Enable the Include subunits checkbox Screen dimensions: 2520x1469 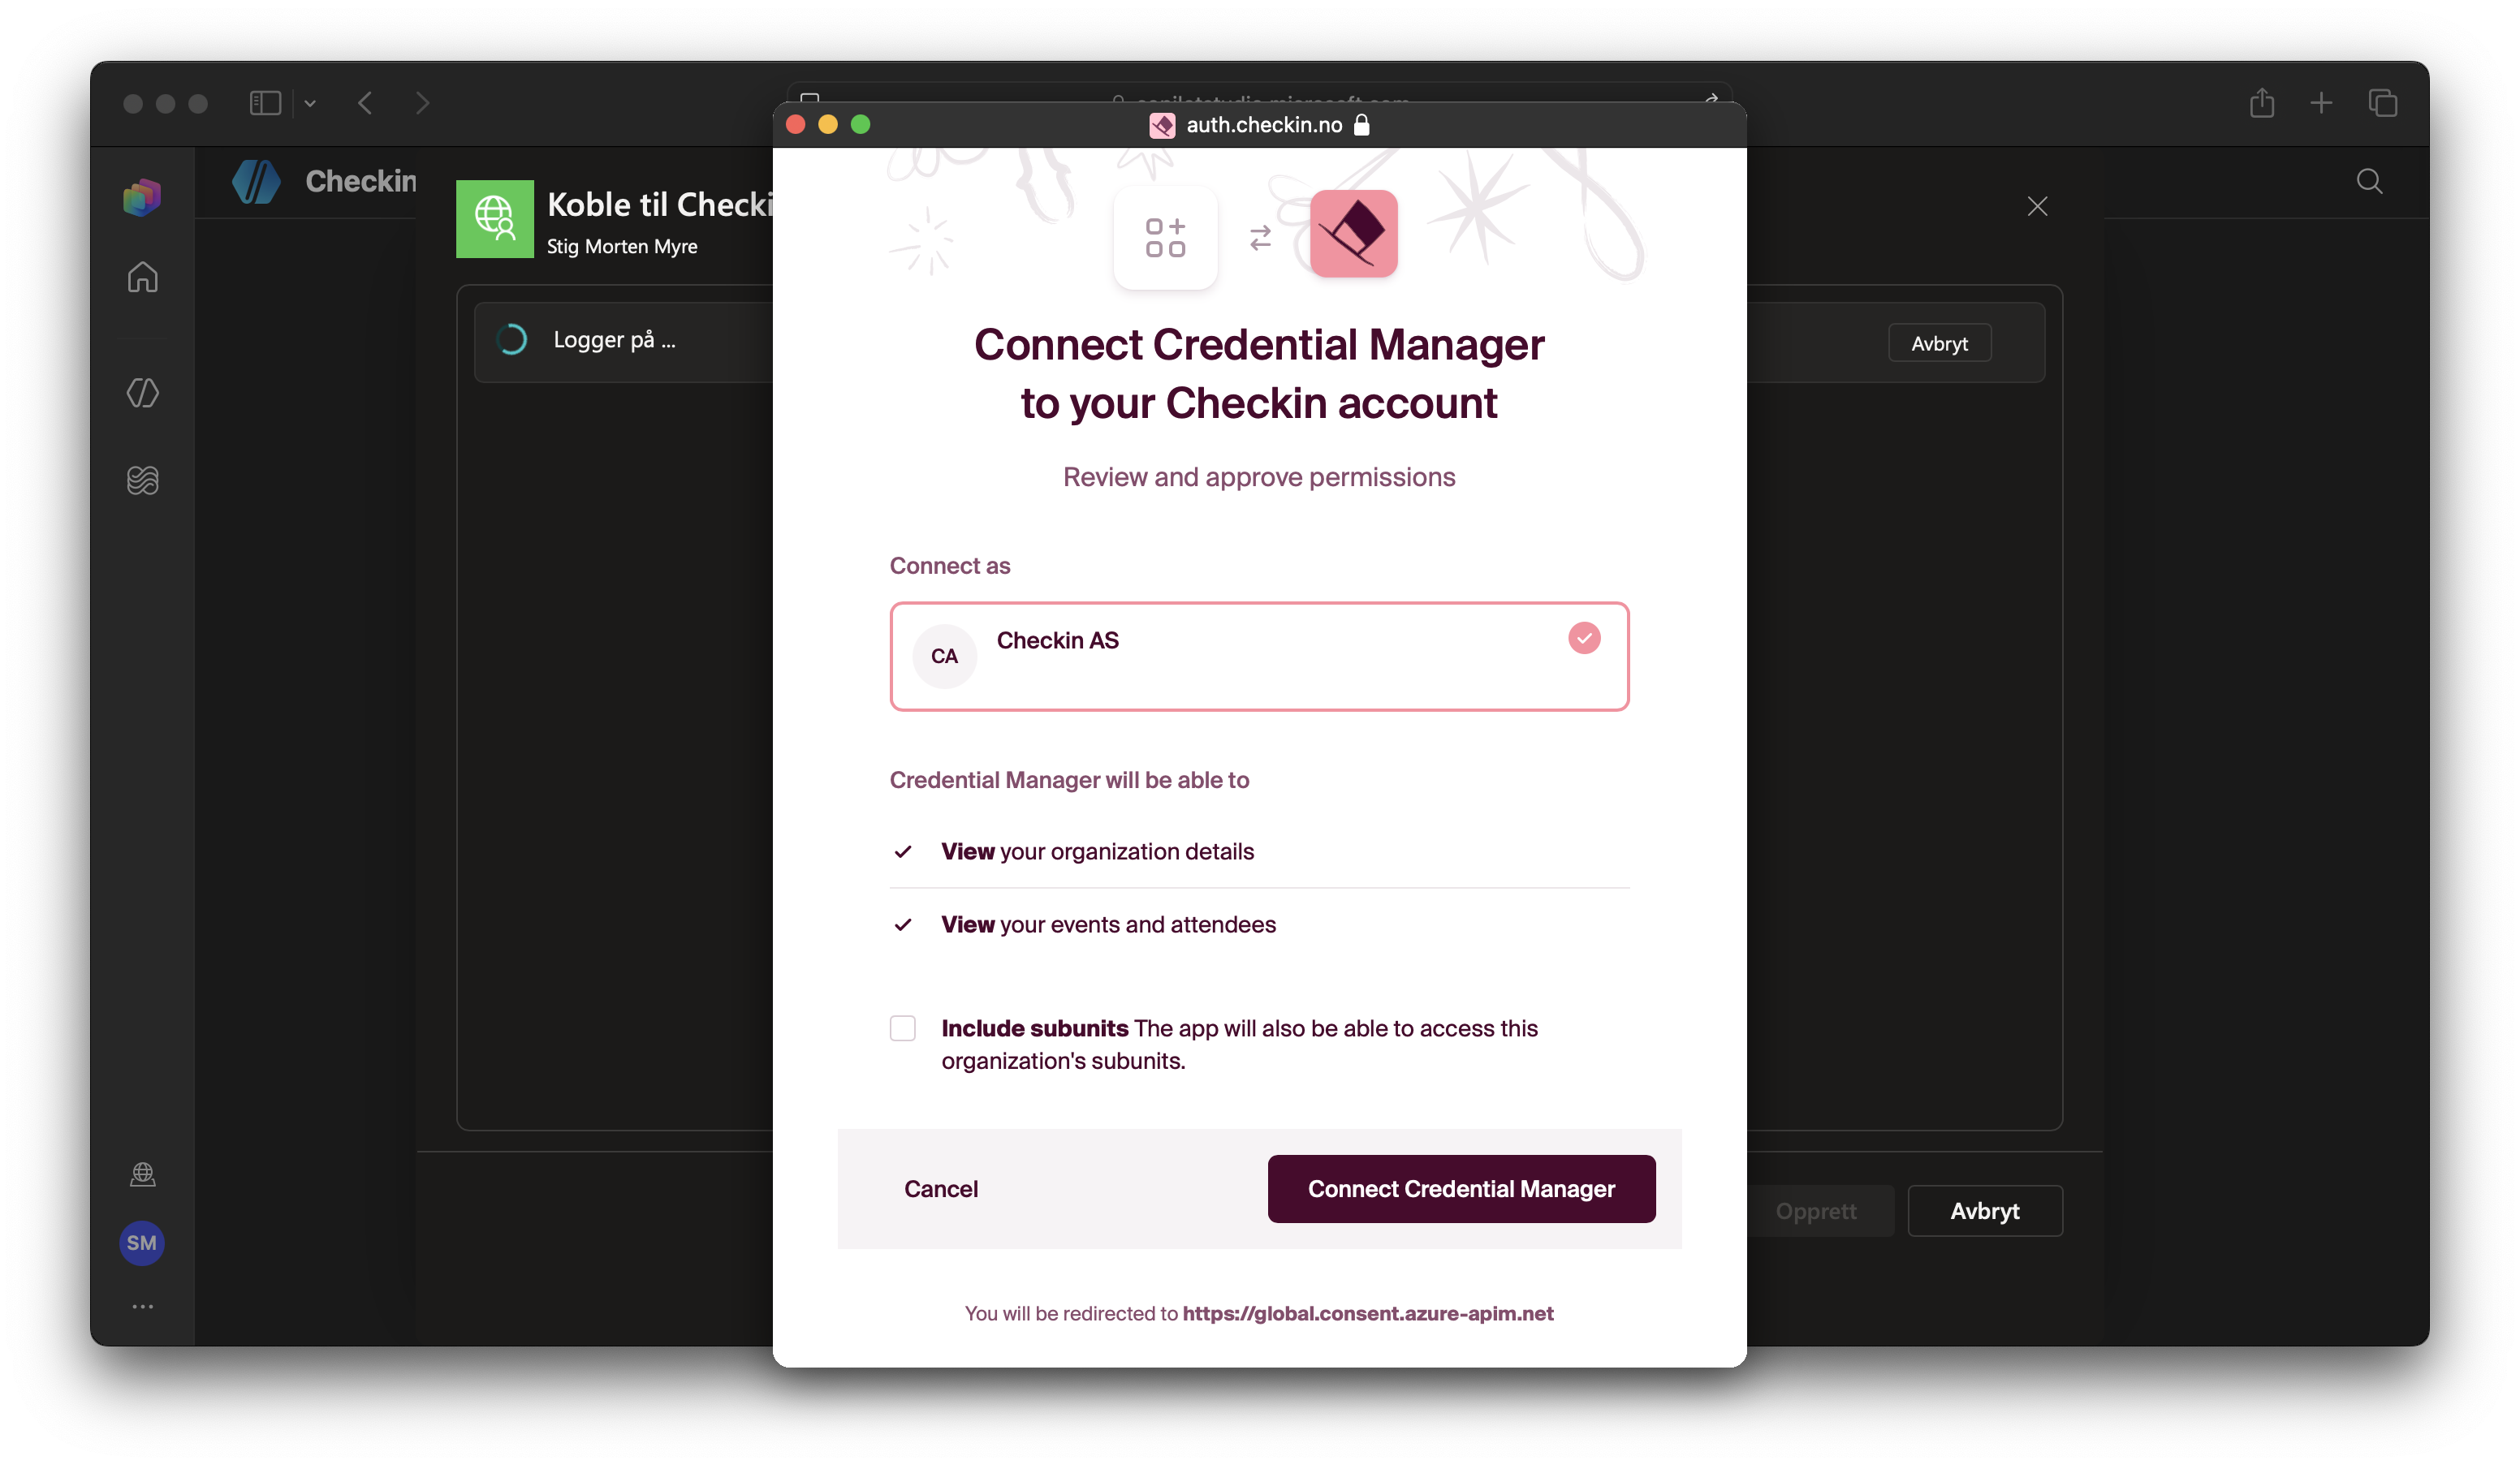pos(903,1028)
